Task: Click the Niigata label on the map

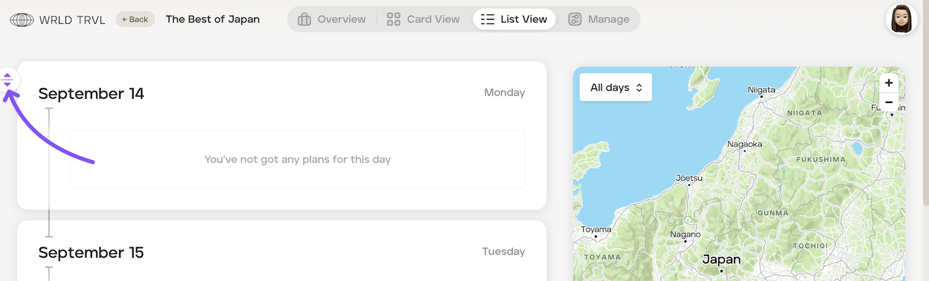Action: (762, 89)
